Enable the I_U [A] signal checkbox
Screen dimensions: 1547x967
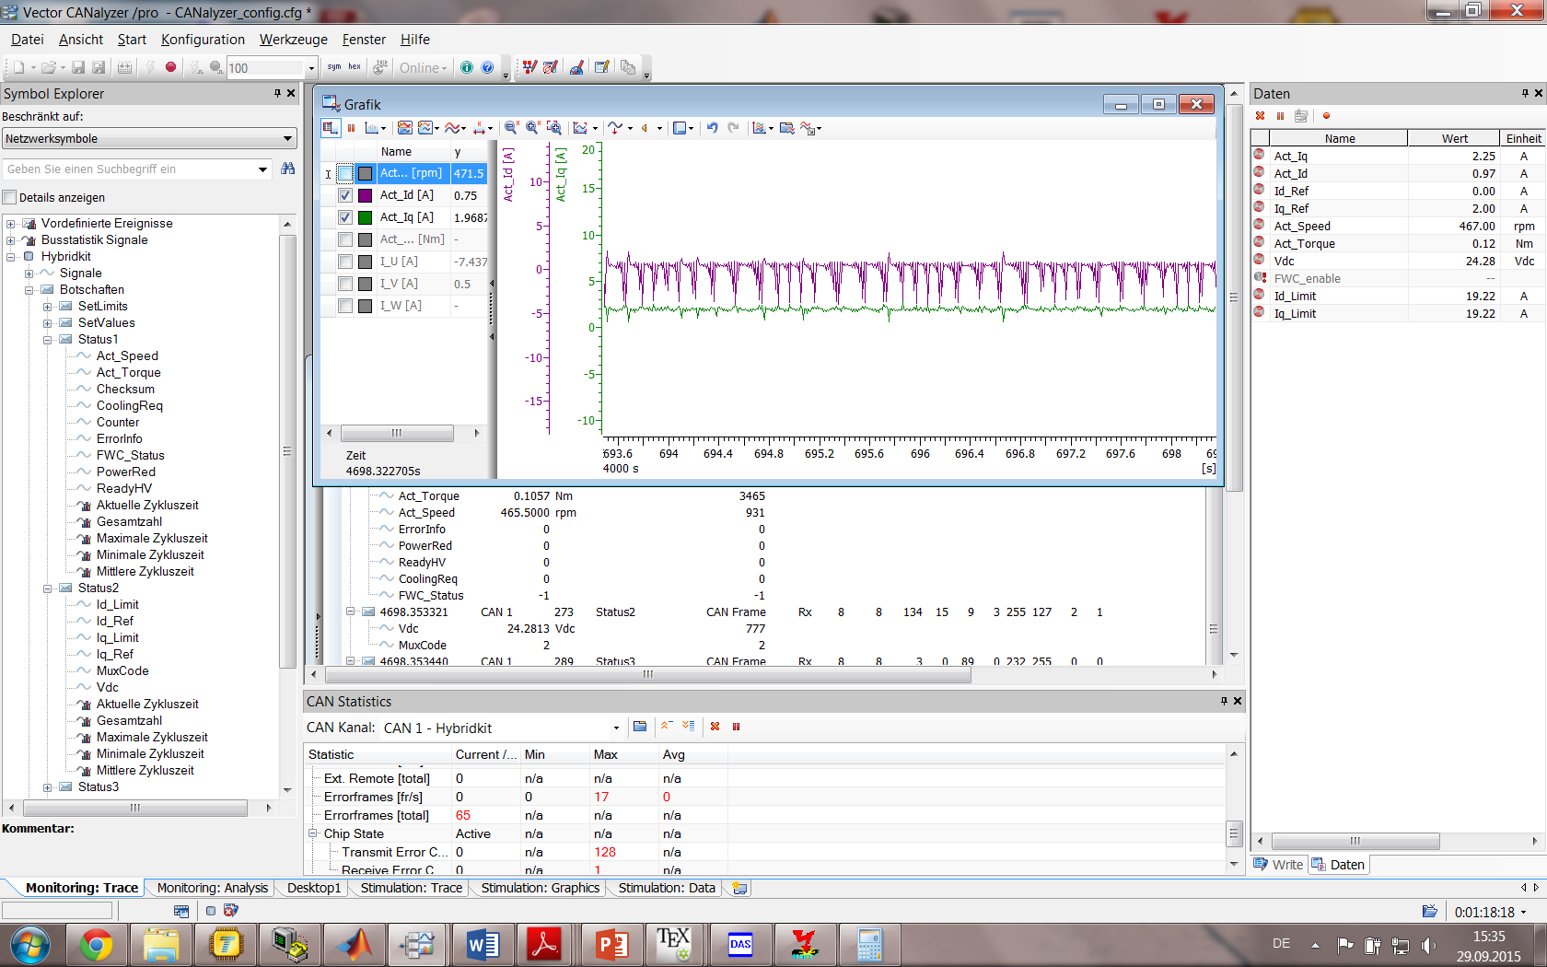(x=345, y=262)
